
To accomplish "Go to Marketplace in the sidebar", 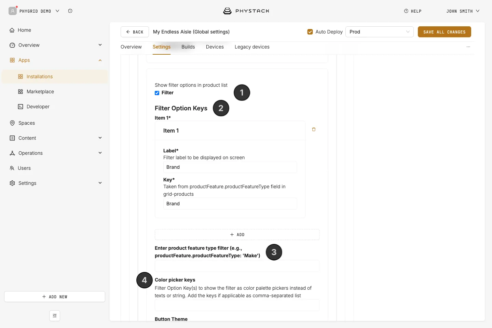I will click(40, 92).
